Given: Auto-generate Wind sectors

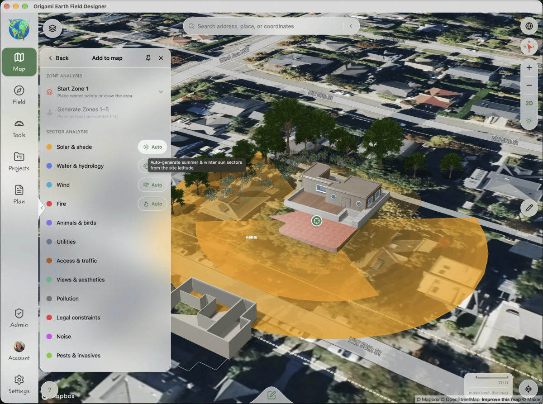Looking at the screenshot, I should coord(152,185).
